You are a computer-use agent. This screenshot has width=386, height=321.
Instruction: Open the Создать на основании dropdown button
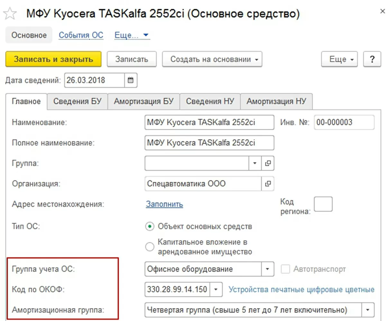(212, 59)
